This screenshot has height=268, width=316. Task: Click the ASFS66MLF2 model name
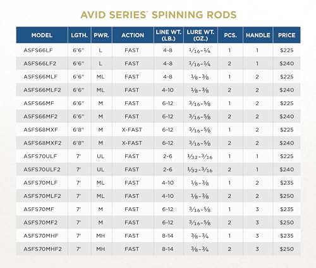tap(42, 90)
